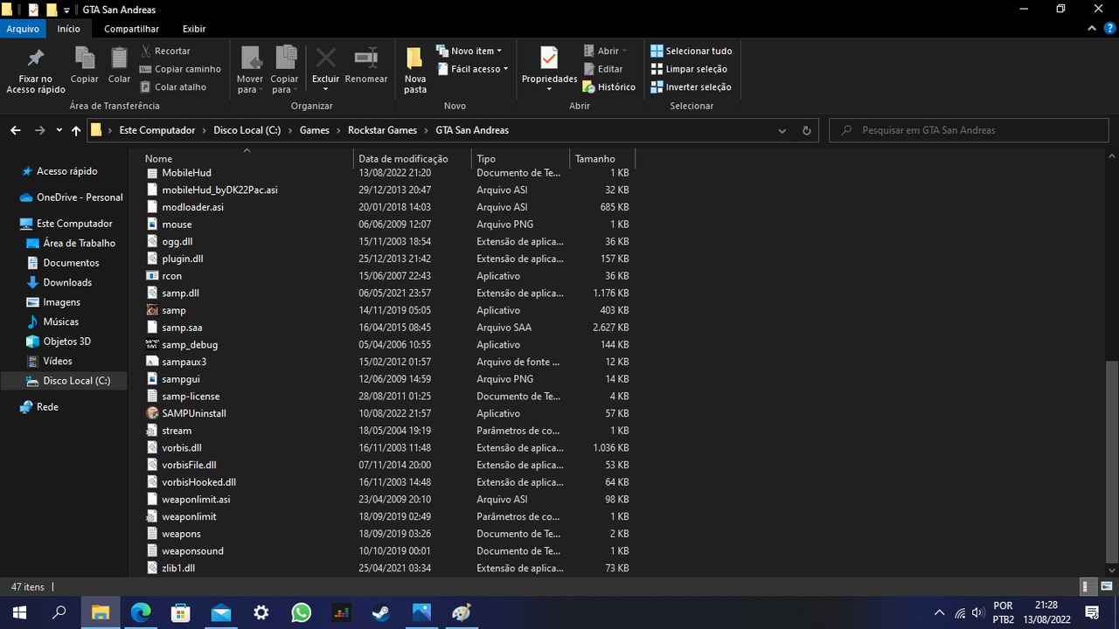Open the notification center icon
1119x629 pixels.
pos(1092,612)
